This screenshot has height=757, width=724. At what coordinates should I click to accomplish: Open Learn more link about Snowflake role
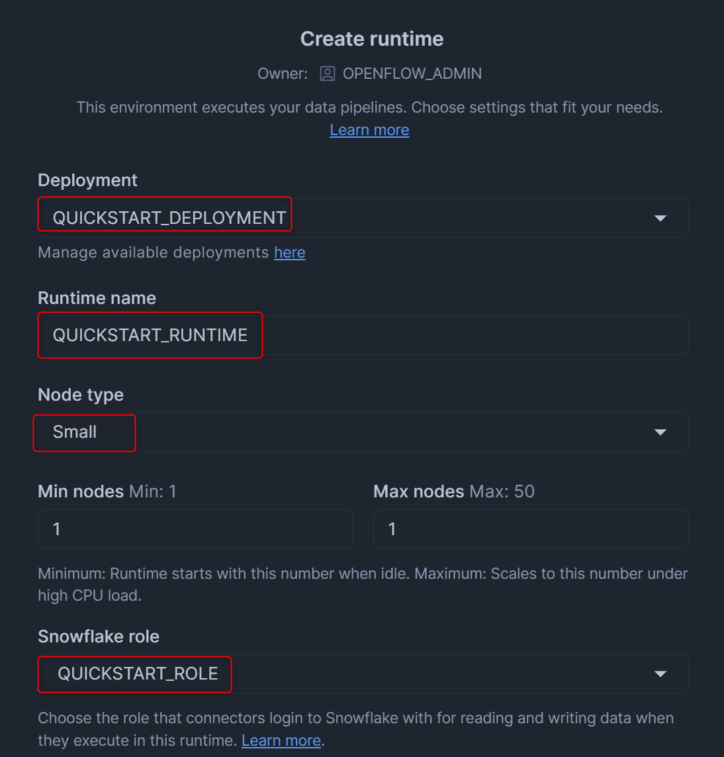(x=281, y=740)
